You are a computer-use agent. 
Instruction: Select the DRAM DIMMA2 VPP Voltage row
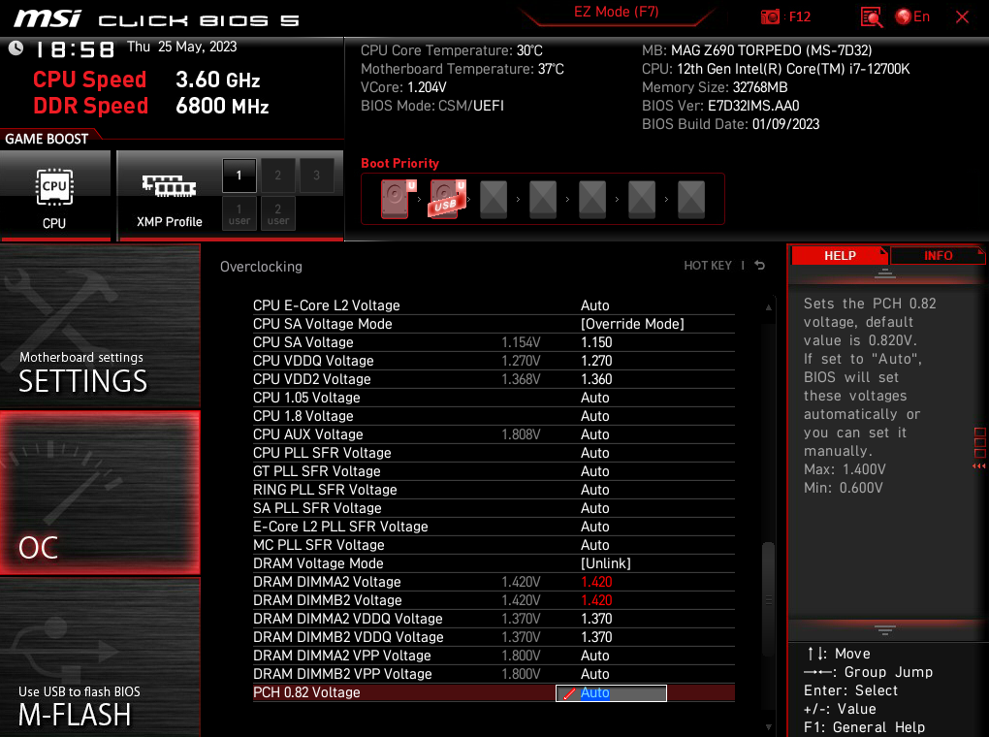click(x=494, y=656)
